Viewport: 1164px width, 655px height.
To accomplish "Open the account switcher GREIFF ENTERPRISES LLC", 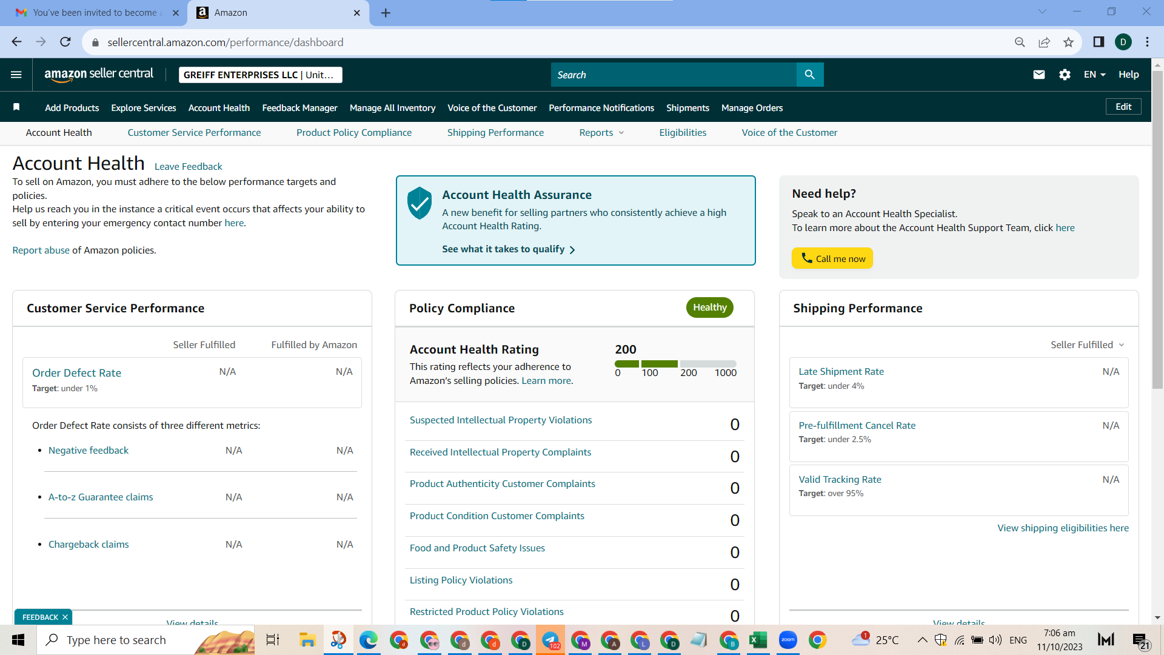I will coord(261,75).
